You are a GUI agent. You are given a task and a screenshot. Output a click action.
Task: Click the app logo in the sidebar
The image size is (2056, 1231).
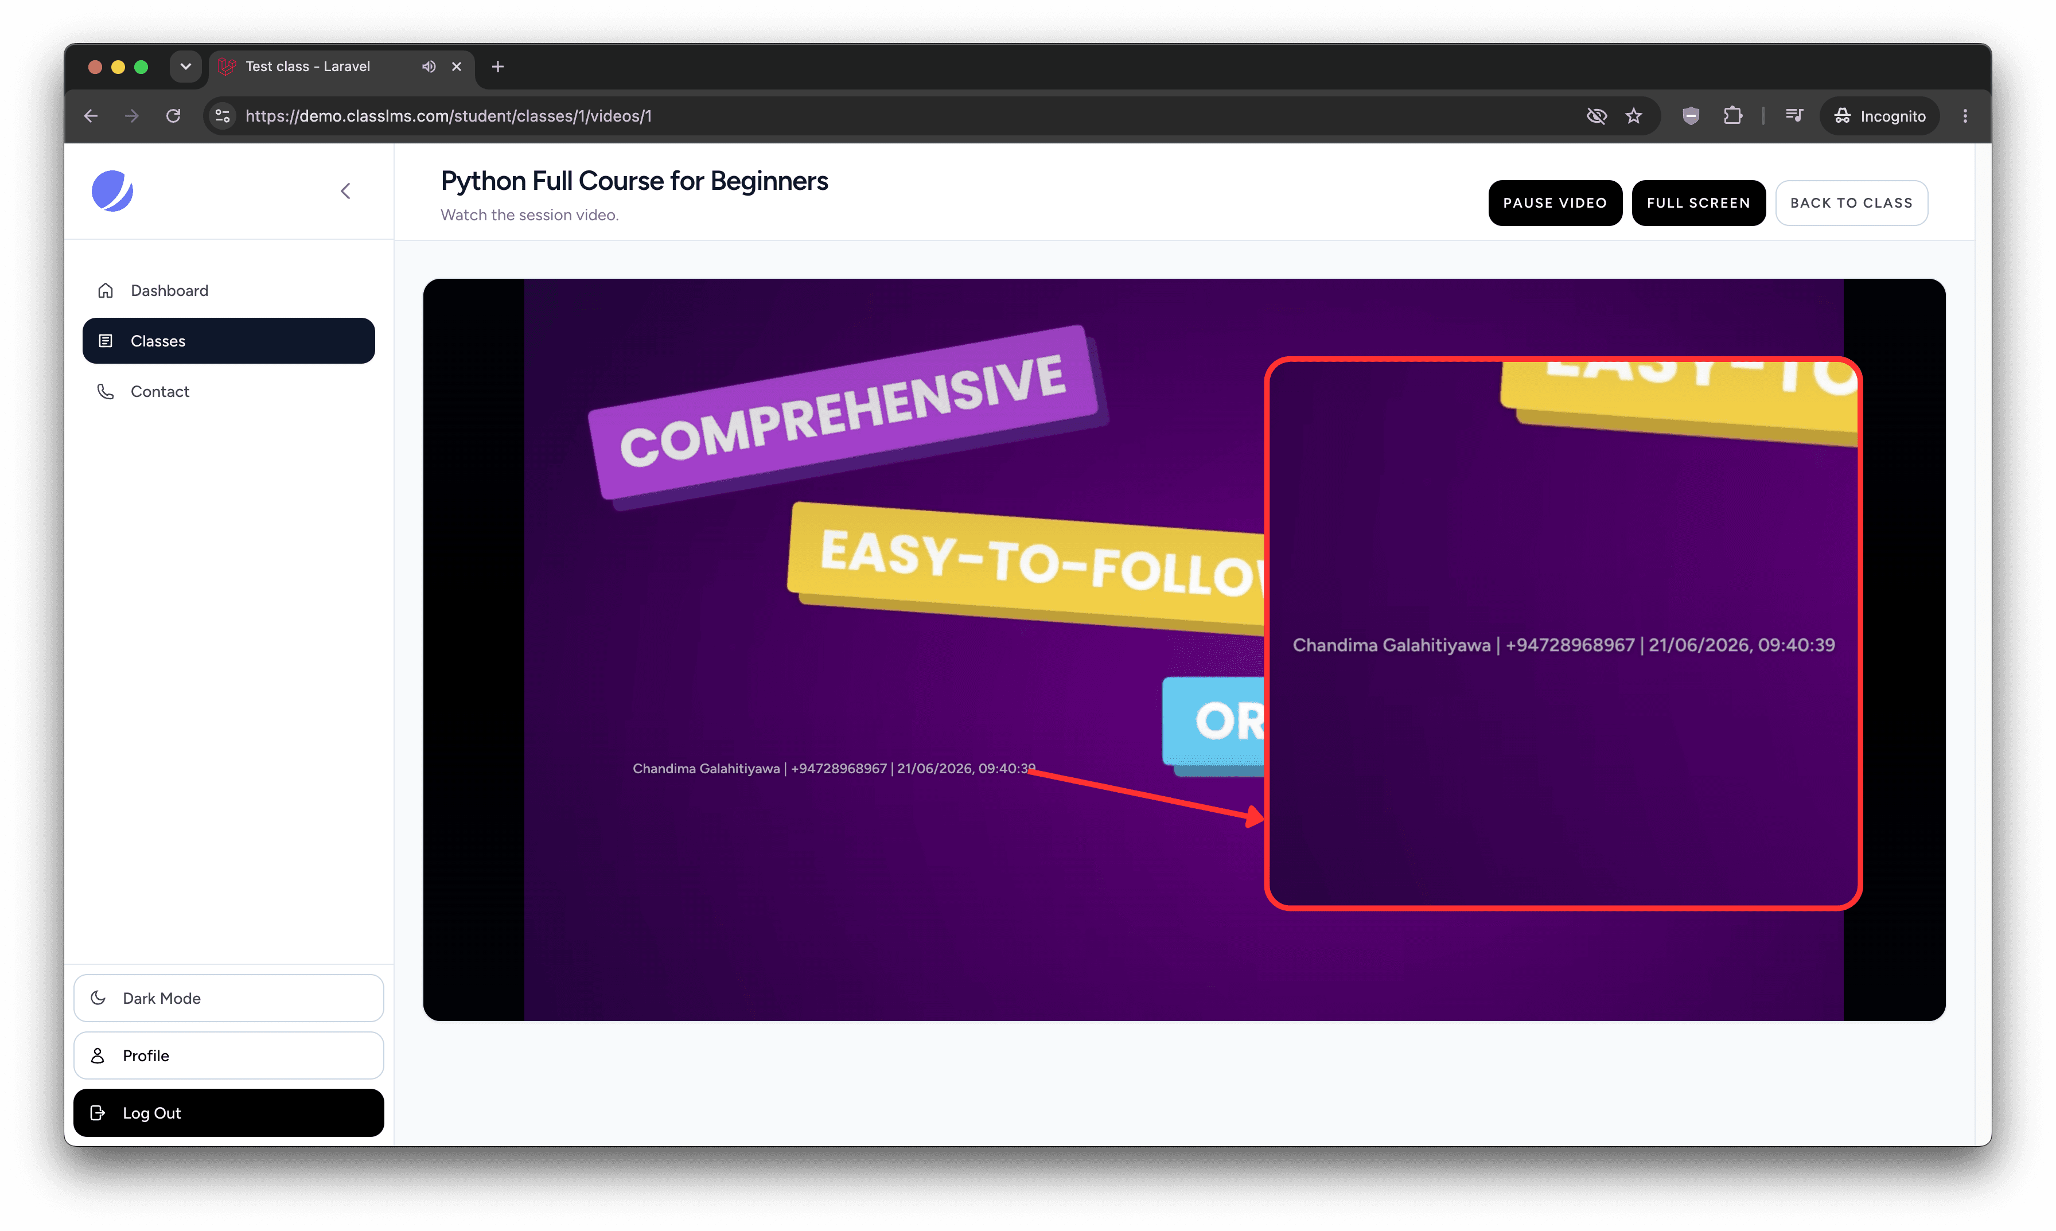point(112,192)
